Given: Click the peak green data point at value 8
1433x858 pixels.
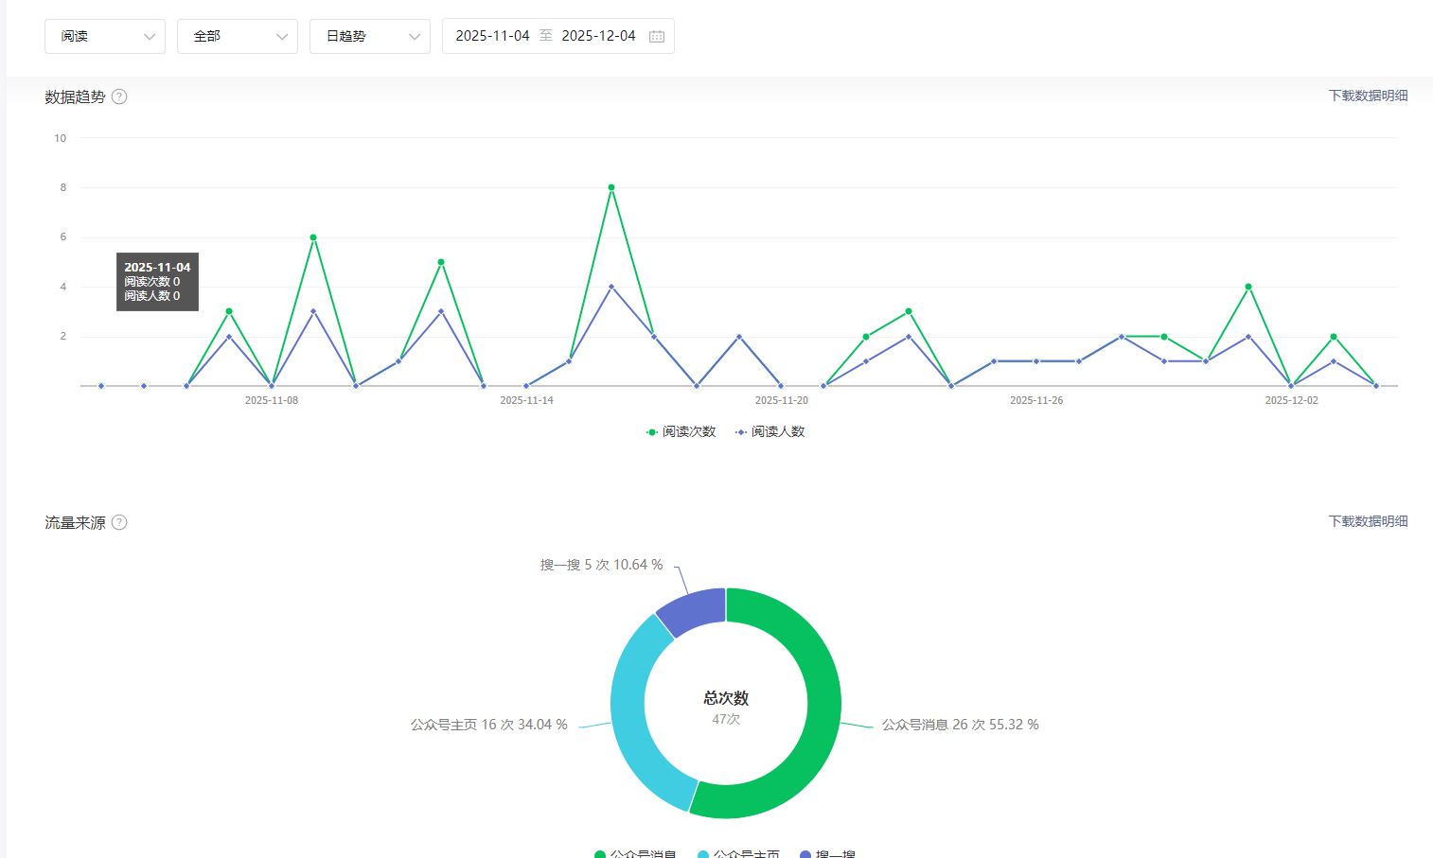Looking at the screenshot, I should [611, 187].
